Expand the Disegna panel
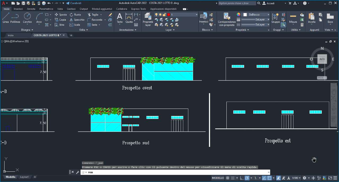 [27, 30]
